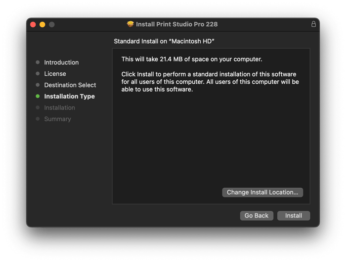This screenshot has width=346, height=262.
Task: Minimize the installer with the yellow button
Action: point(43,24)
